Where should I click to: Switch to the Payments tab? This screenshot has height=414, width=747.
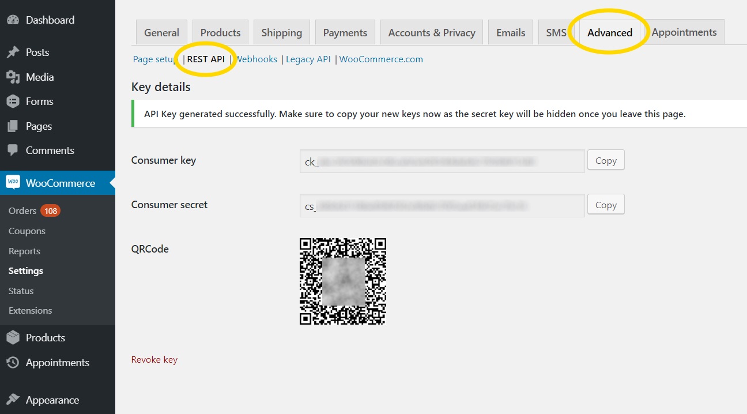pos(345,32)
